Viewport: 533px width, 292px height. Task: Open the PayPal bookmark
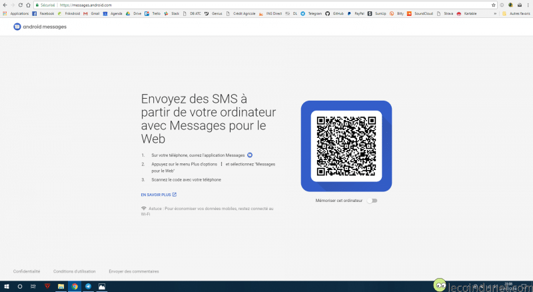coord(356,13)
